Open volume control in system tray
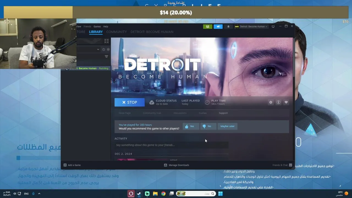352x198 pixels. point(15,194)
